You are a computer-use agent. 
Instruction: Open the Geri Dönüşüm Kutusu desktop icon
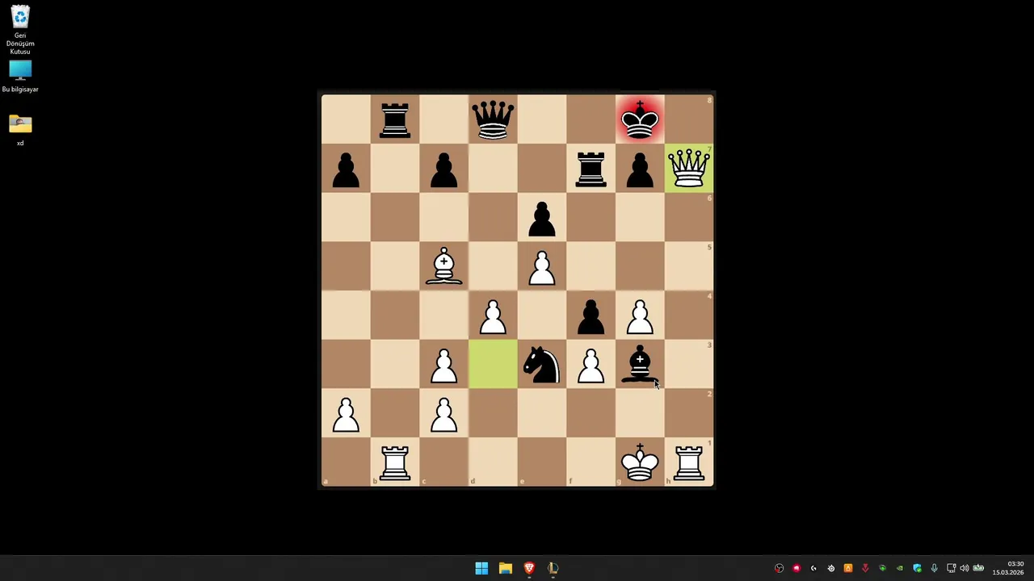[x=20, y=30]
